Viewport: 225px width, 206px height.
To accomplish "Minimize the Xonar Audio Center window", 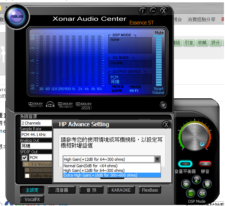I will (153, 11).
